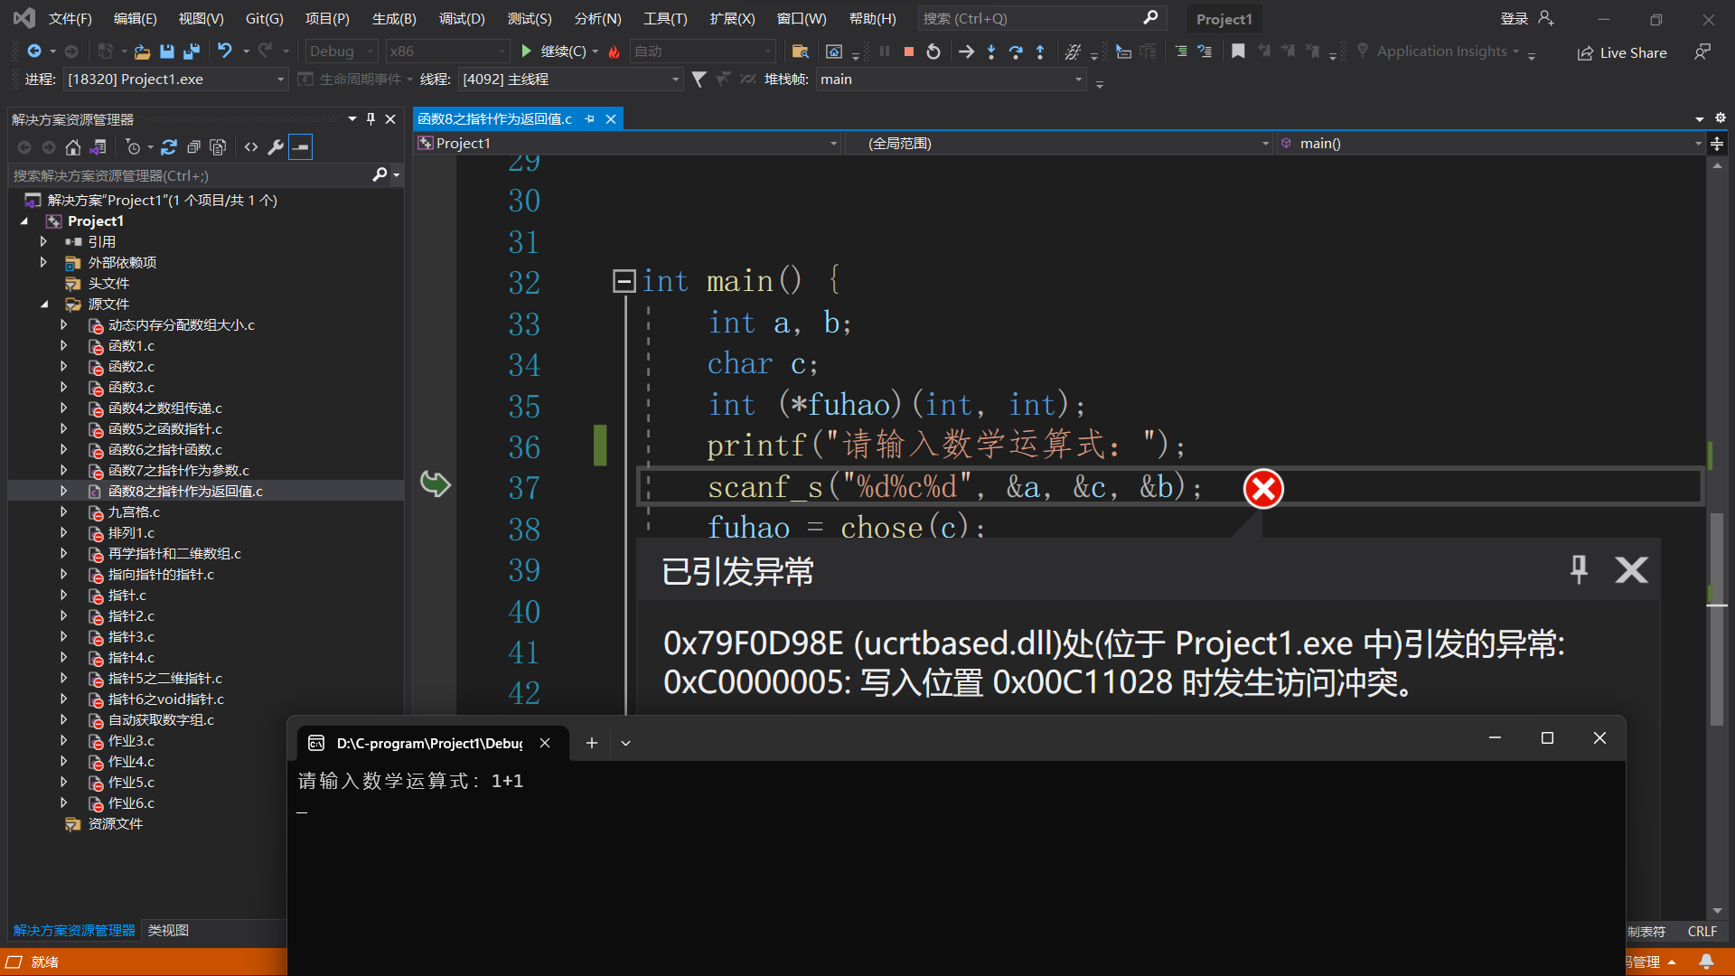
Task: Open terminal new tab dropdown chevron
Action: coord(625,743)
